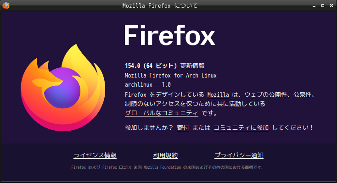The width and height of the screenshot is (337, 183).
Task: Click the Firefox wordmark heading
Action: 169,35
